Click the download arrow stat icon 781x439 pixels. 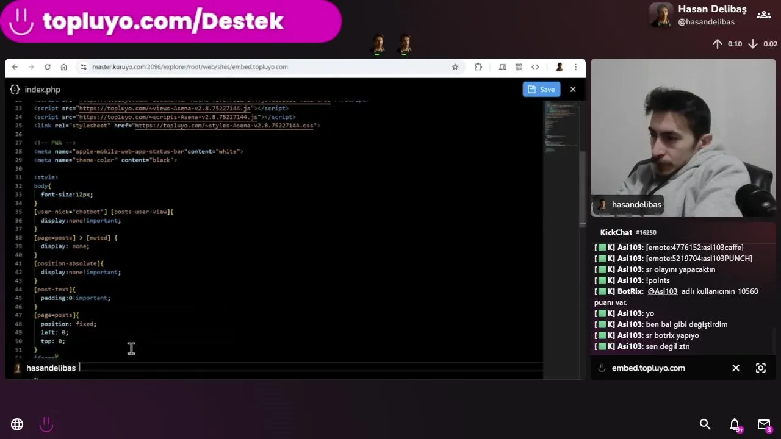pos(753,44)
